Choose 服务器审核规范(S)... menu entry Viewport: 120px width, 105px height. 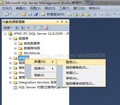pyautogui.click(x=81, y=83)
